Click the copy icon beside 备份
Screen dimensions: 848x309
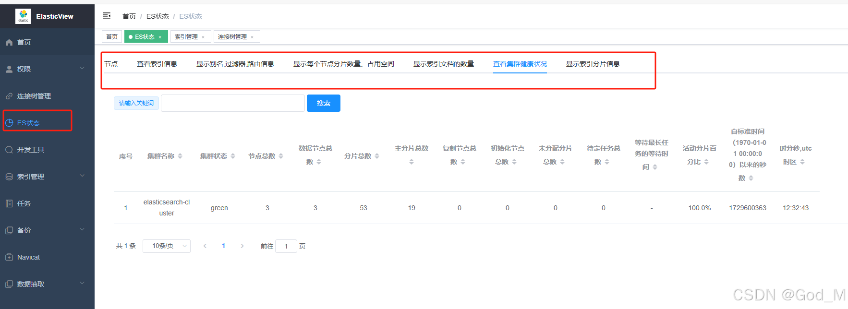tap(9, 230)
